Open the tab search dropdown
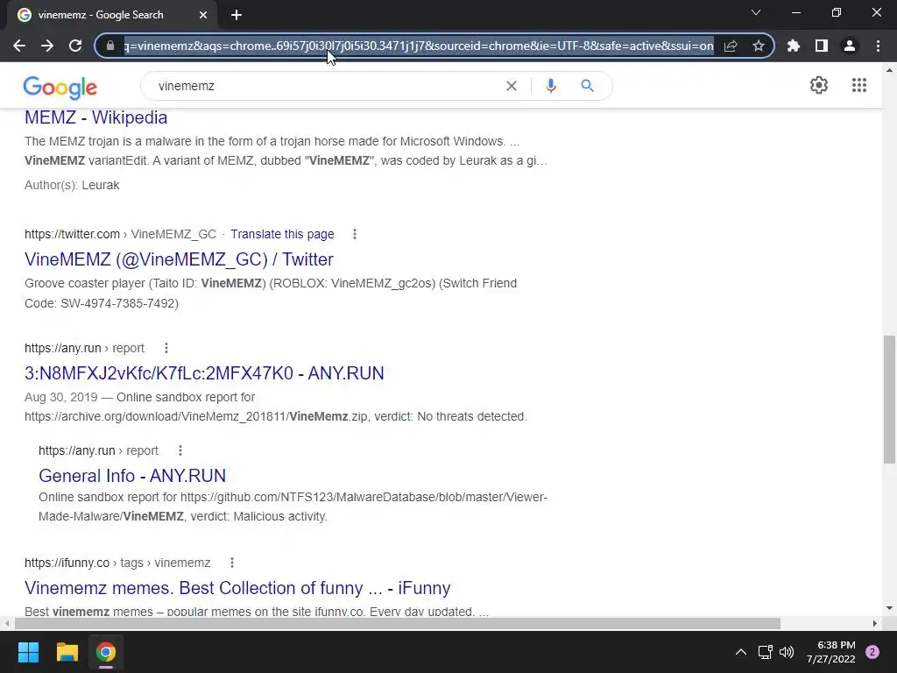 756,12
